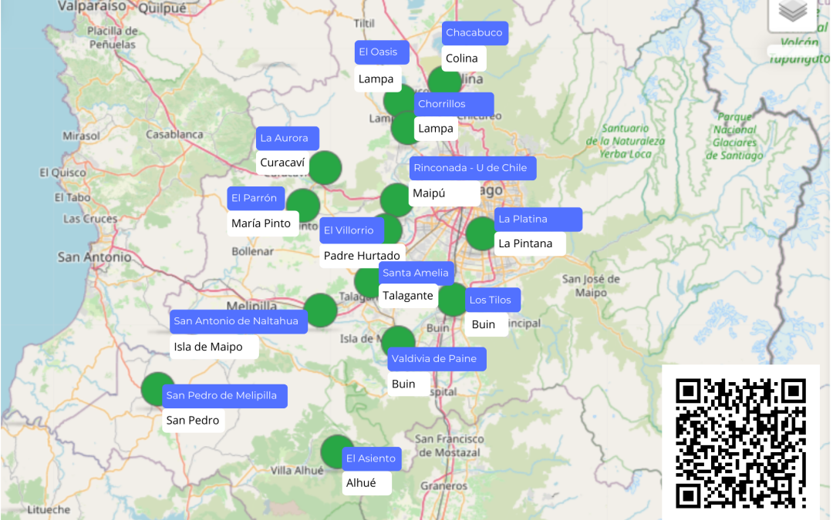Click the Chacabuco blue label
The height and width of the screenshot is (520, 833).
(474, 33)
